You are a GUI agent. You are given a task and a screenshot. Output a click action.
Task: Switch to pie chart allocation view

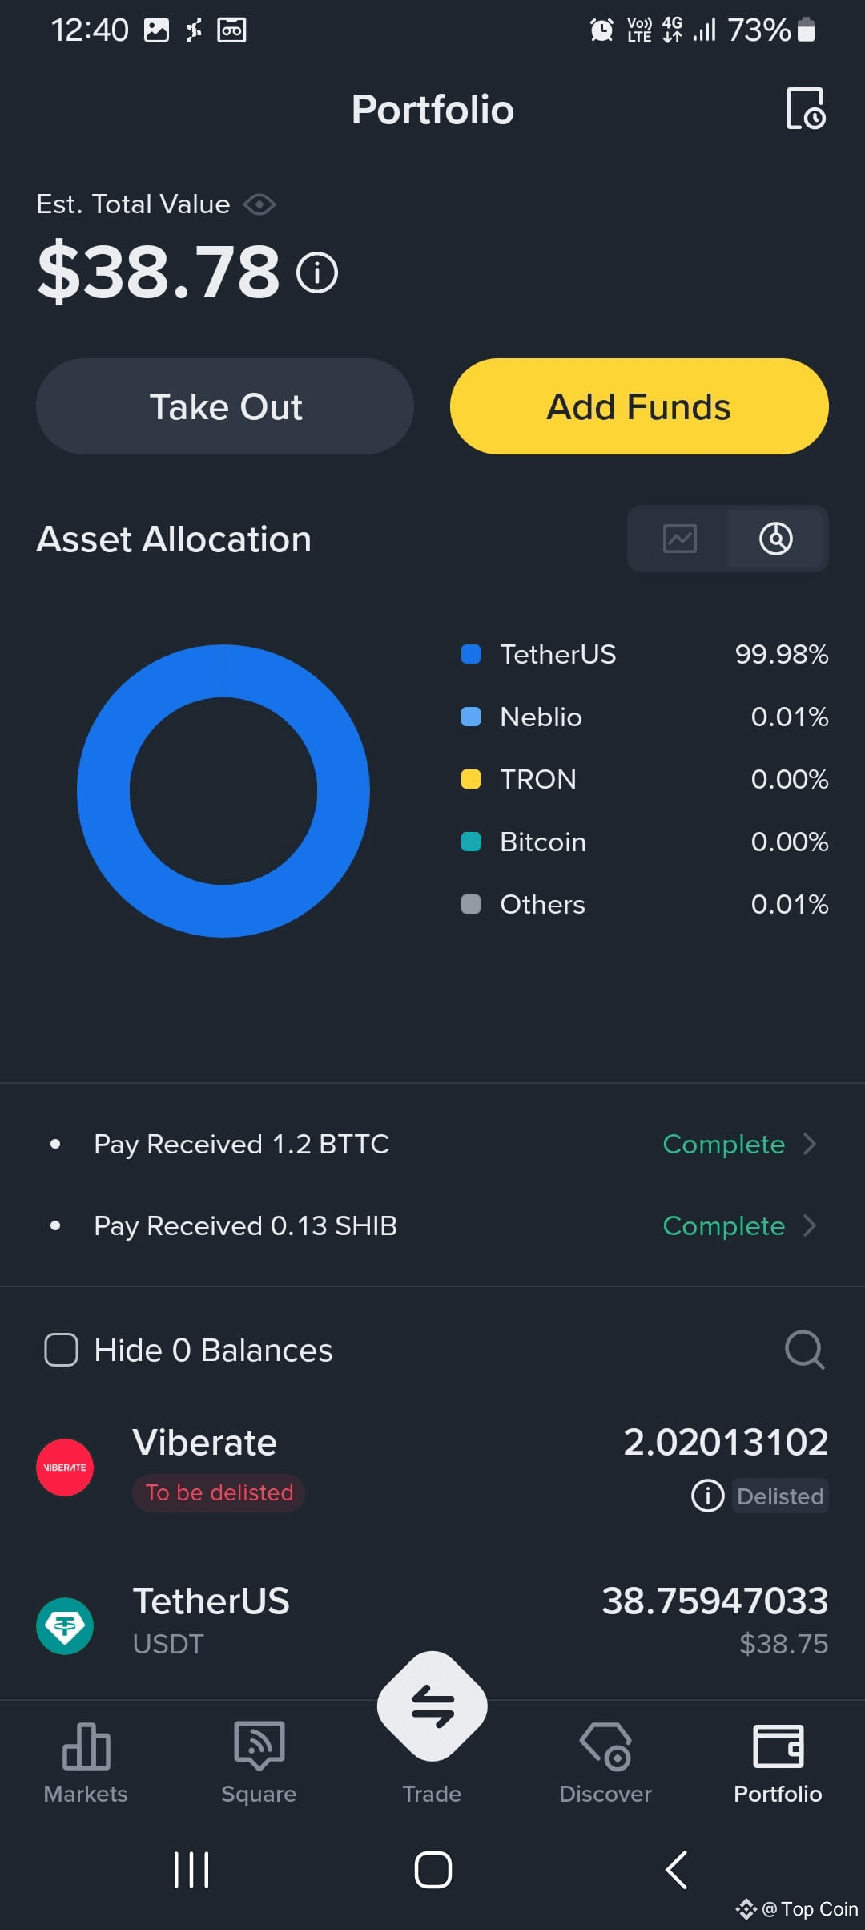[x=776, y=539]
